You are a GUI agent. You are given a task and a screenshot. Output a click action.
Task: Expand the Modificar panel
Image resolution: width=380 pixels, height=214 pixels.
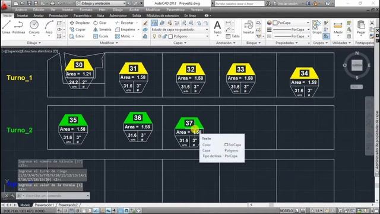pos(109,43)
